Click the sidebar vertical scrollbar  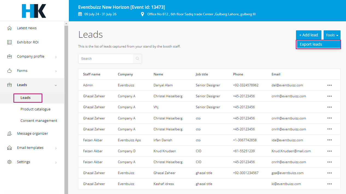(x=66, y=110)
